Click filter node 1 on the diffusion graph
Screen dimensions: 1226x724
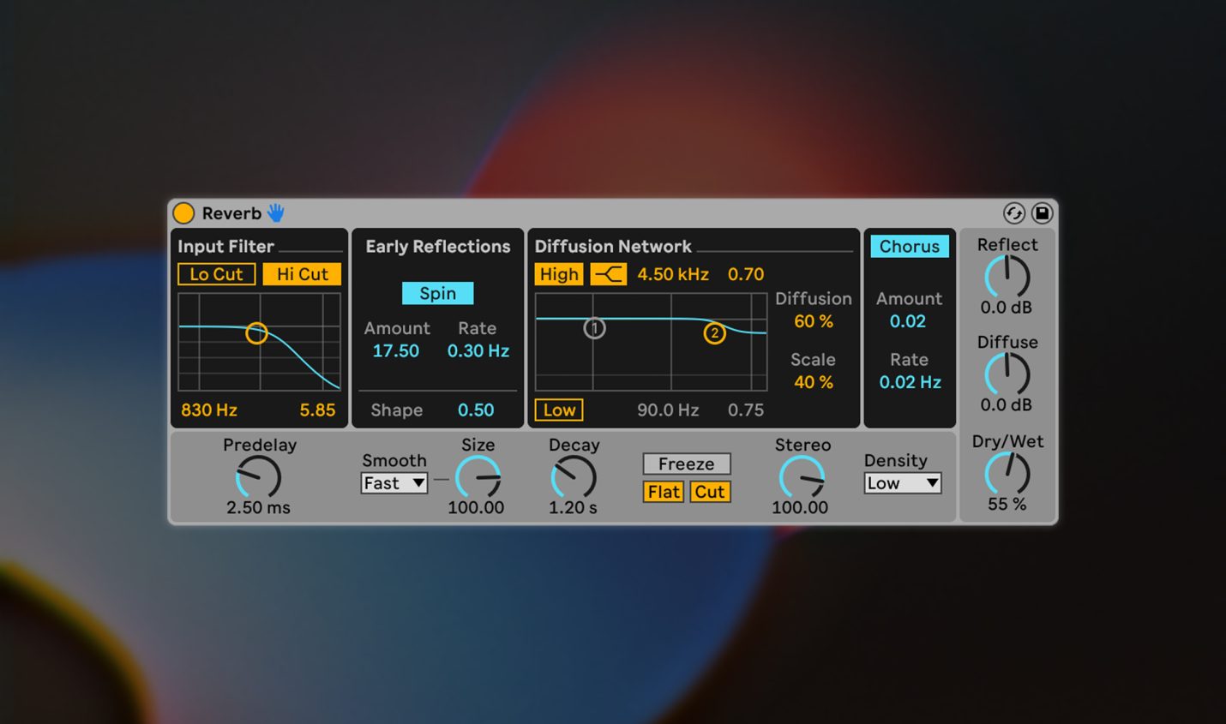[593, 327]
